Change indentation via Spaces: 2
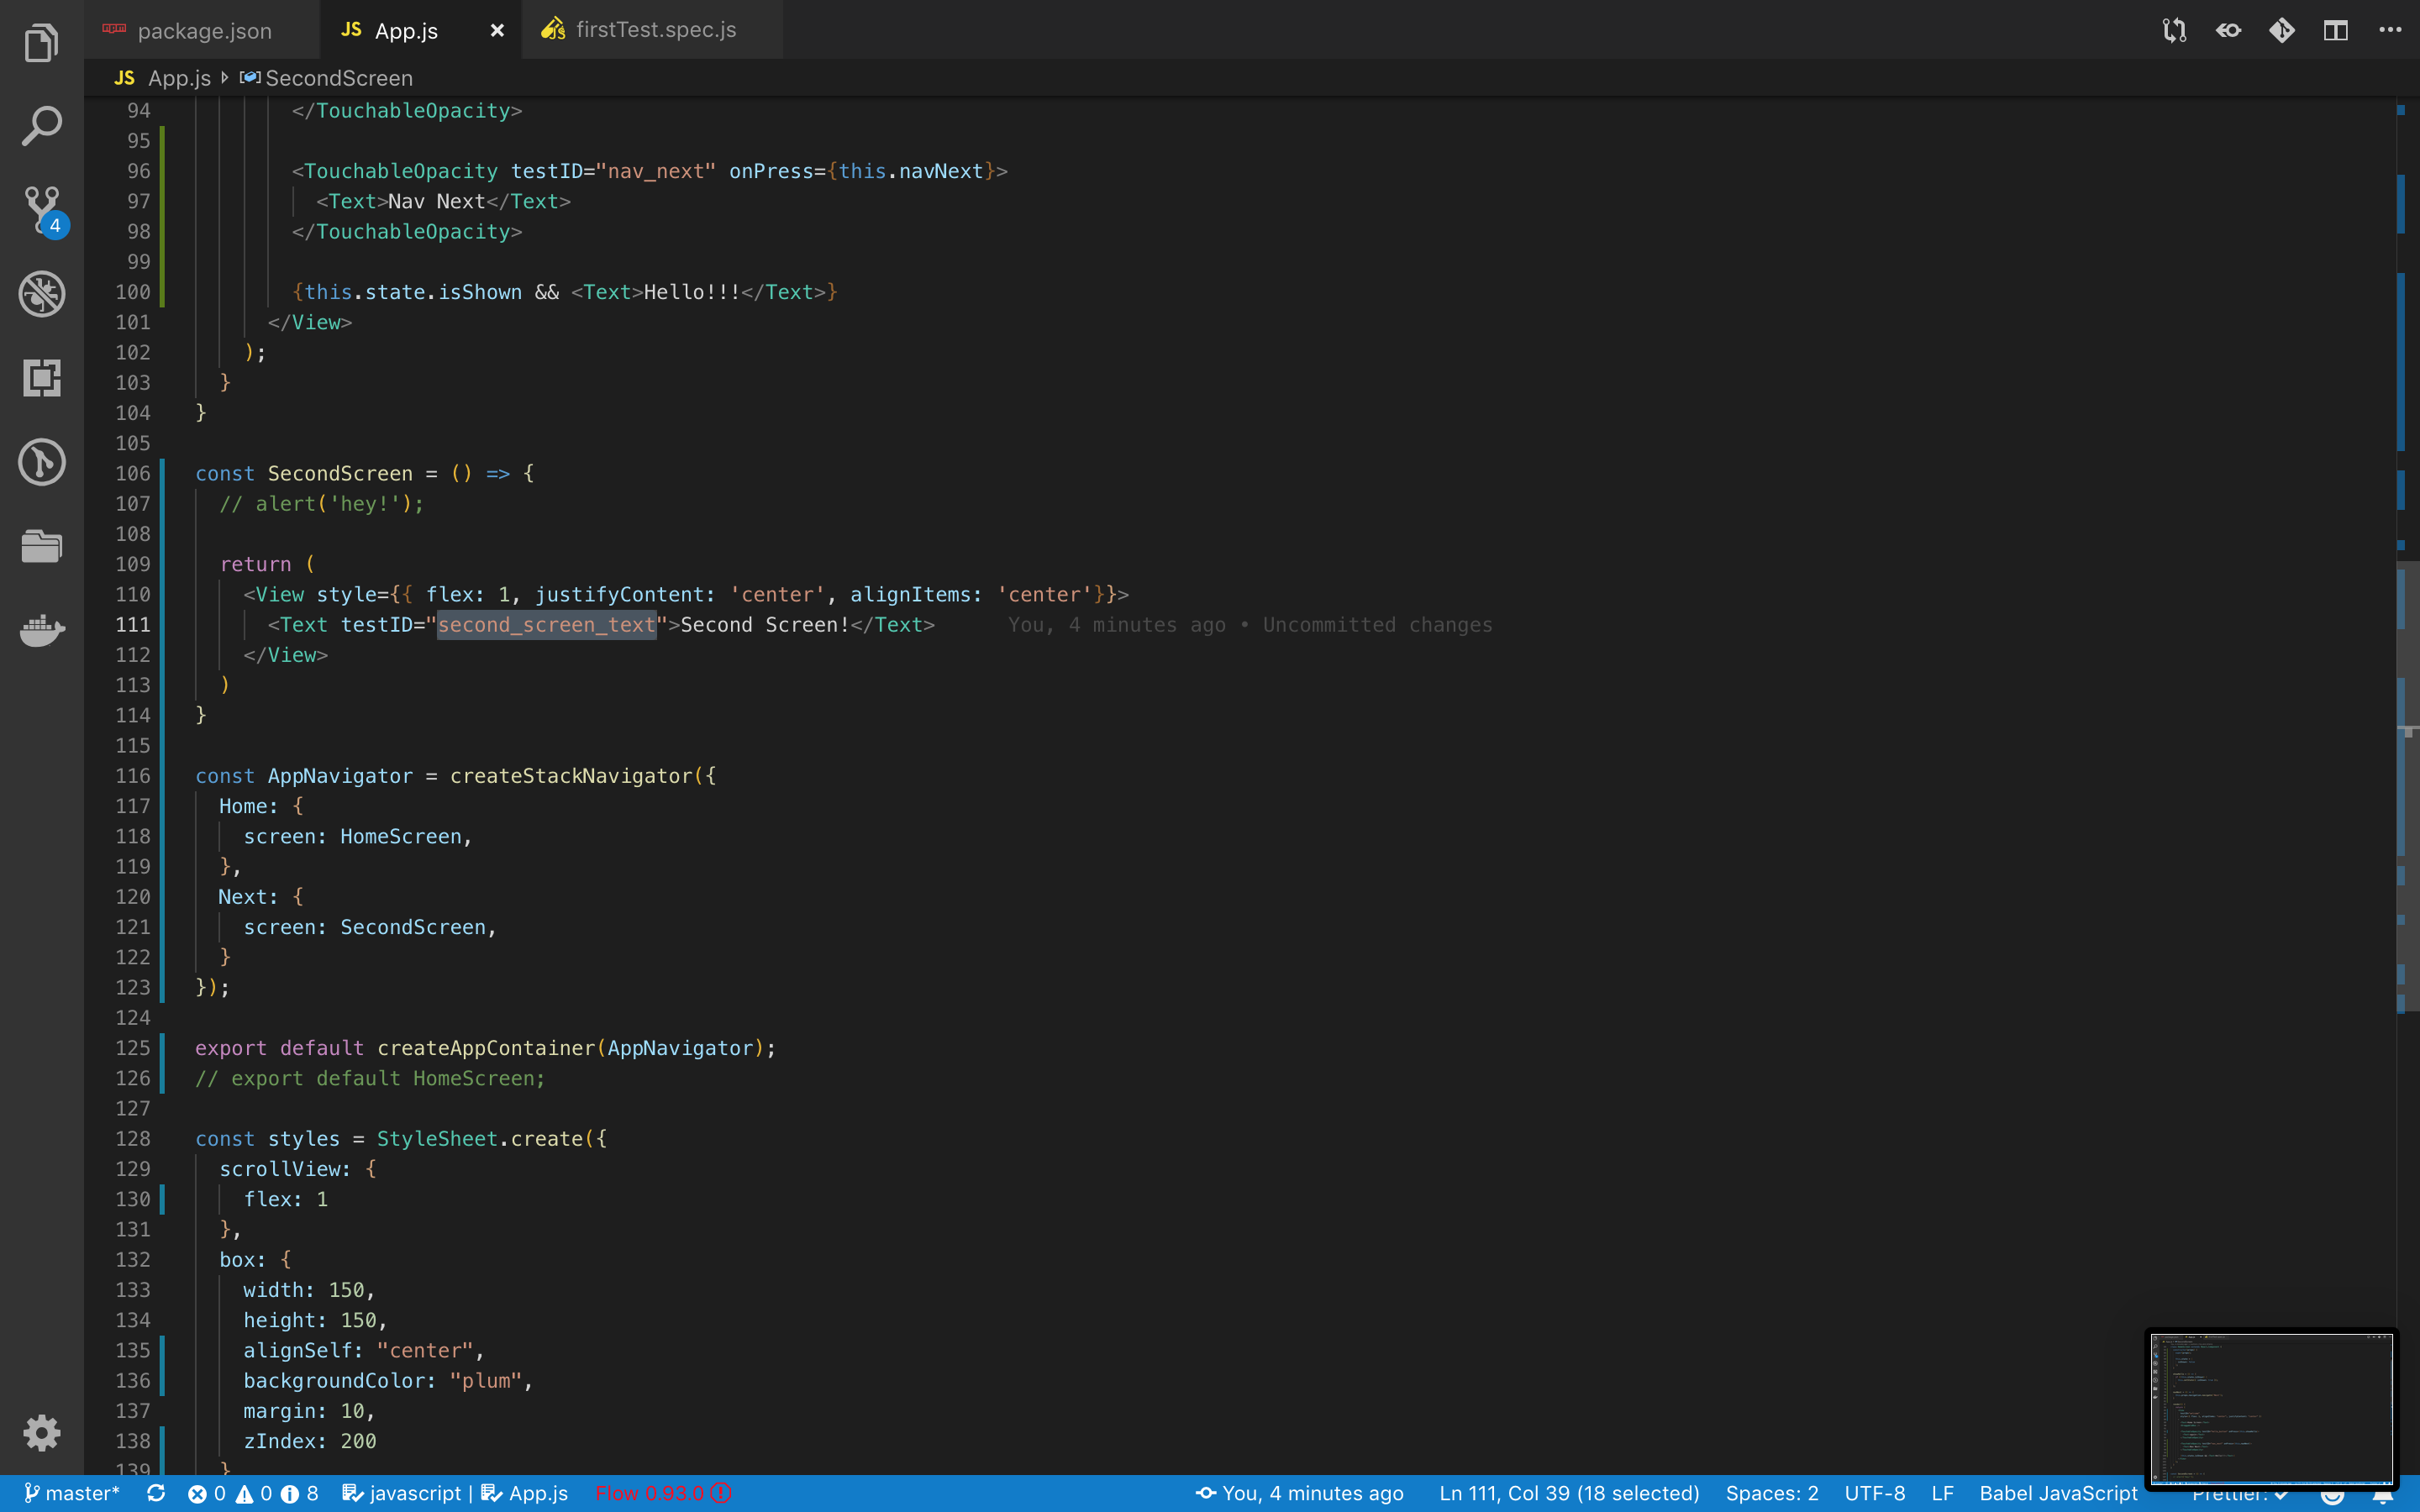 pos(1772,1493)
